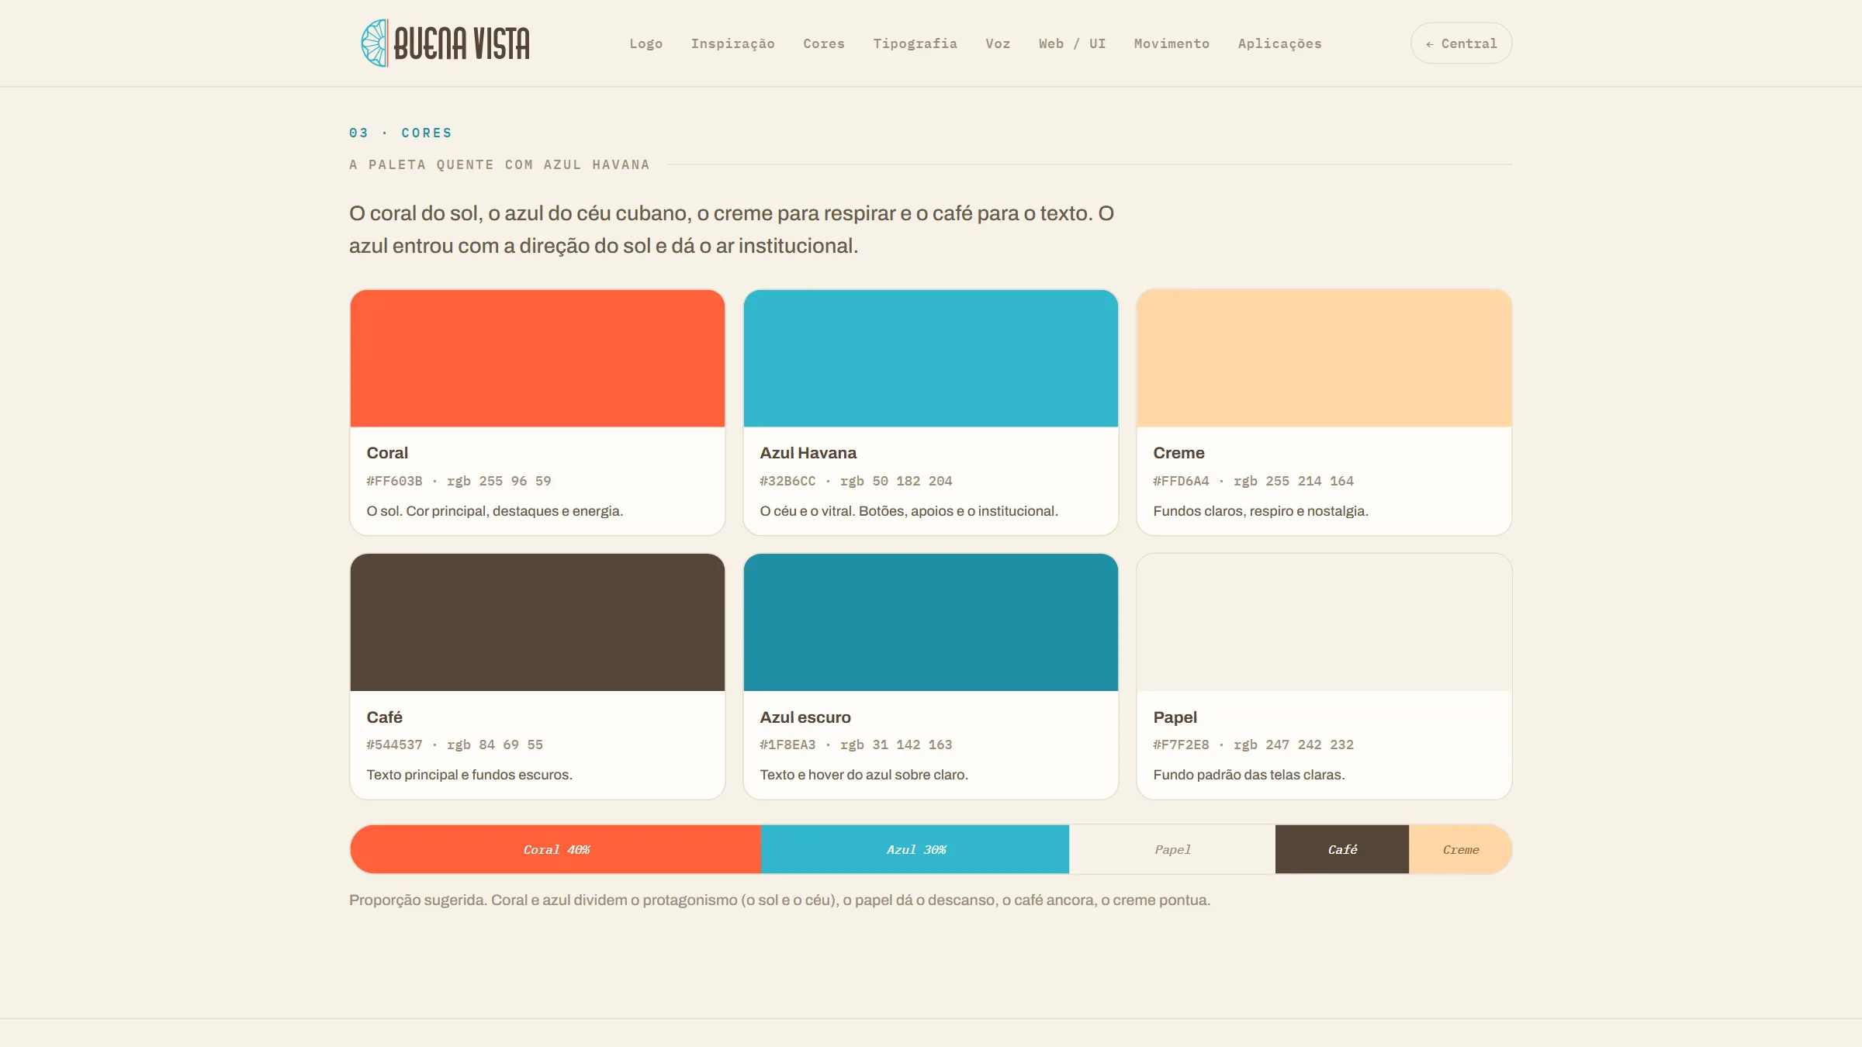Viewport: 1862px width, 1047px height.
Task: Pick the Creme color swatch
Action: click(x=1324, y=358)
